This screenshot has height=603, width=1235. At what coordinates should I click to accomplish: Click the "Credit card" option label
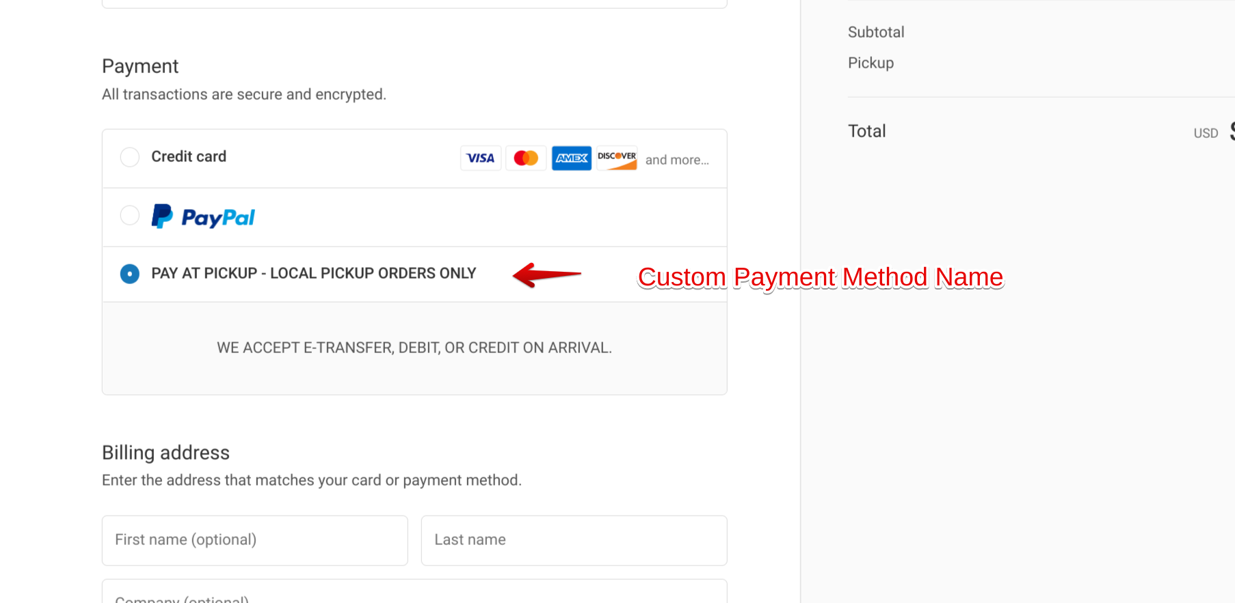tap(189, 156)
